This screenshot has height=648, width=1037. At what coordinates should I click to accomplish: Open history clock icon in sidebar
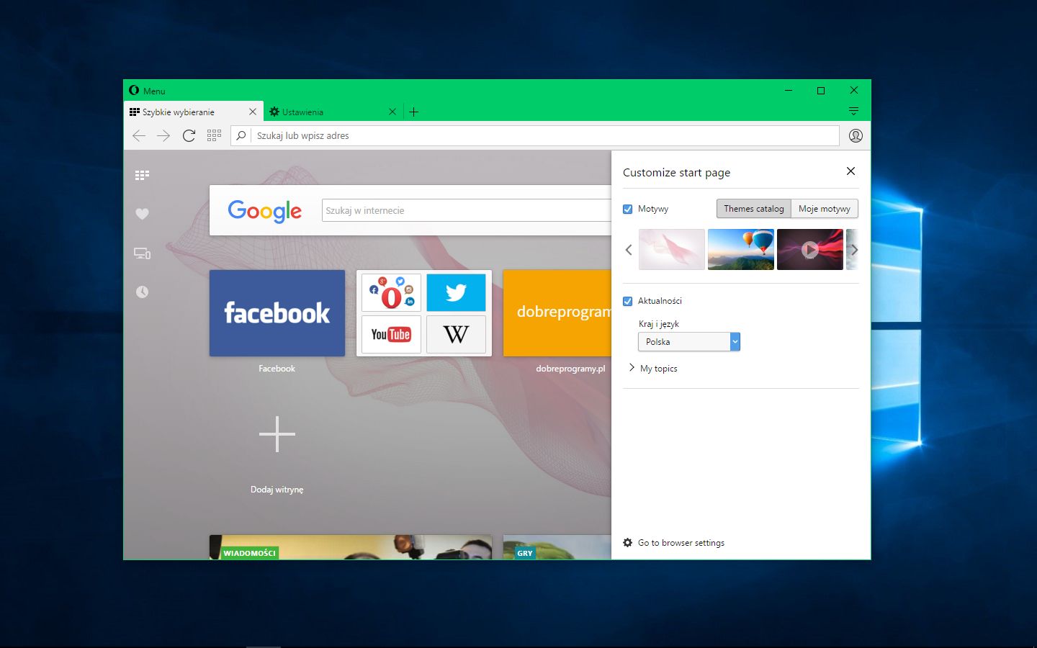(x=142, y=292)
